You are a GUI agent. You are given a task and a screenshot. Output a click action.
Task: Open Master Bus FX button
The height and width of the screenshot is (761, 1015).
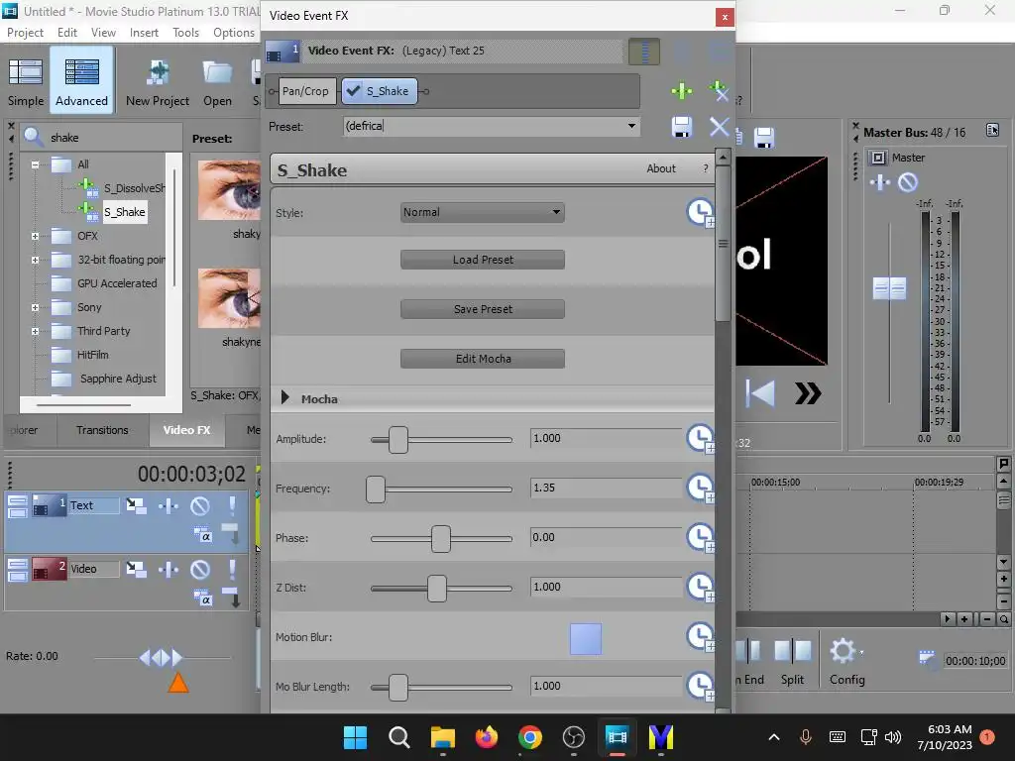click(880, 182)
